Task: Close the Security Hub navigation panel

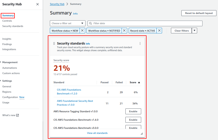Action: 37,4
